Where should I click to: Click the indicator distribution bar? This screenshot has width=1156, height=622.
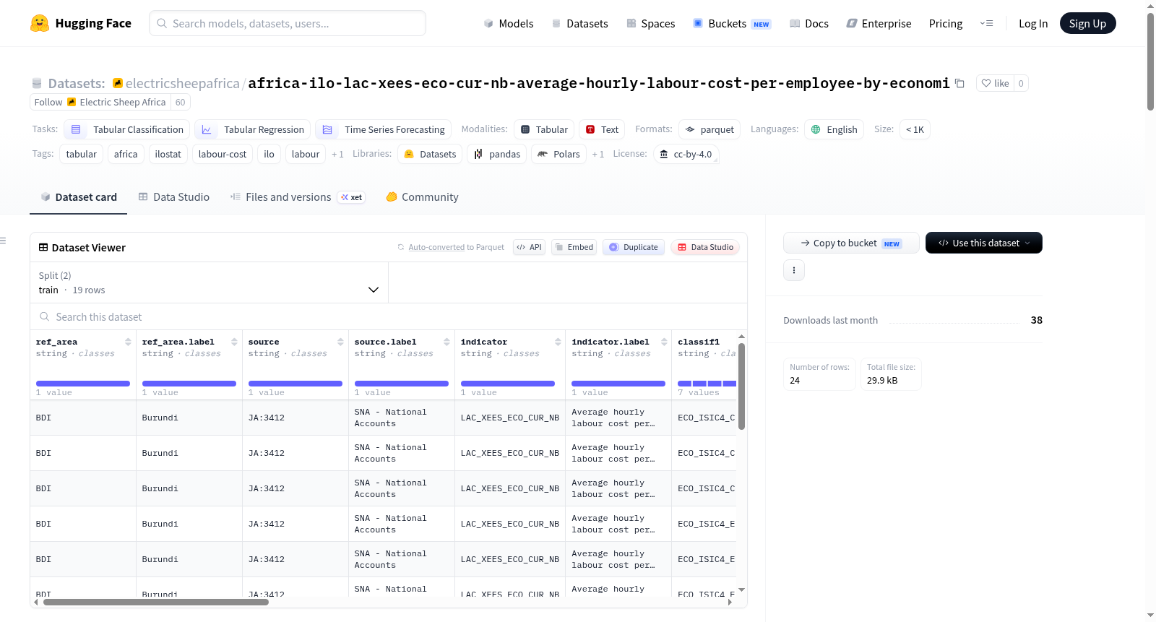[508, 384]
